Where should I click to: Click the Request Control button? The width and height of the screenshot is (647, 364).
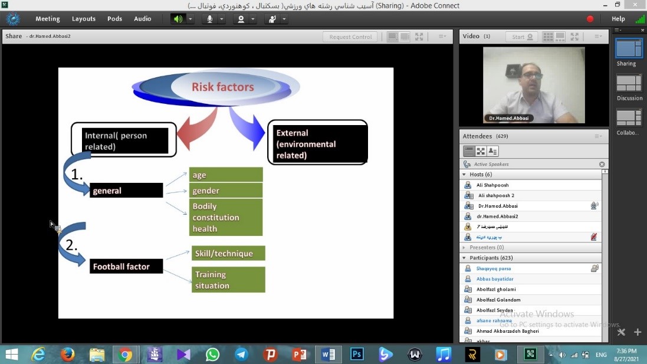click(350, 37)
